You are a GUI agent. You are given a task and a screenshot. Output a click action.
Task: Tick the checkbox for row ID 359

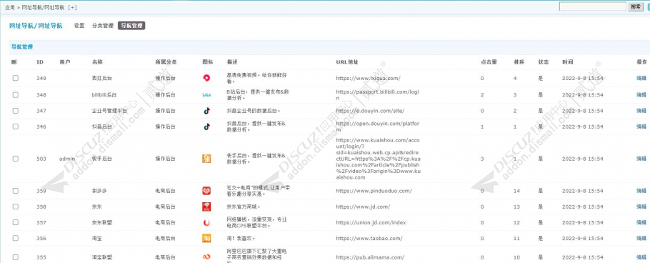coord(15,191)
